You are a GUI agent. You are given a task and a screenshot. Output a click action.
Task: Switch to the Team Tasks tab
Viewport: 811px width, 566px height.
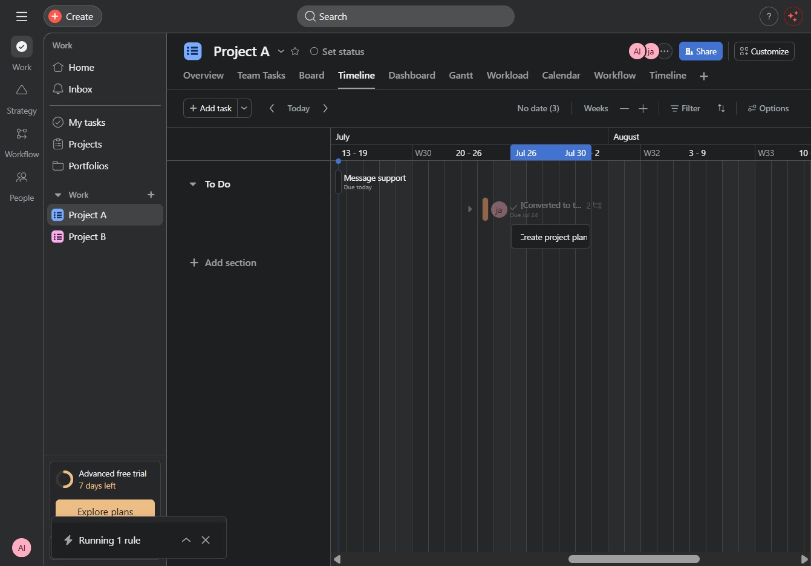point(261,75)
